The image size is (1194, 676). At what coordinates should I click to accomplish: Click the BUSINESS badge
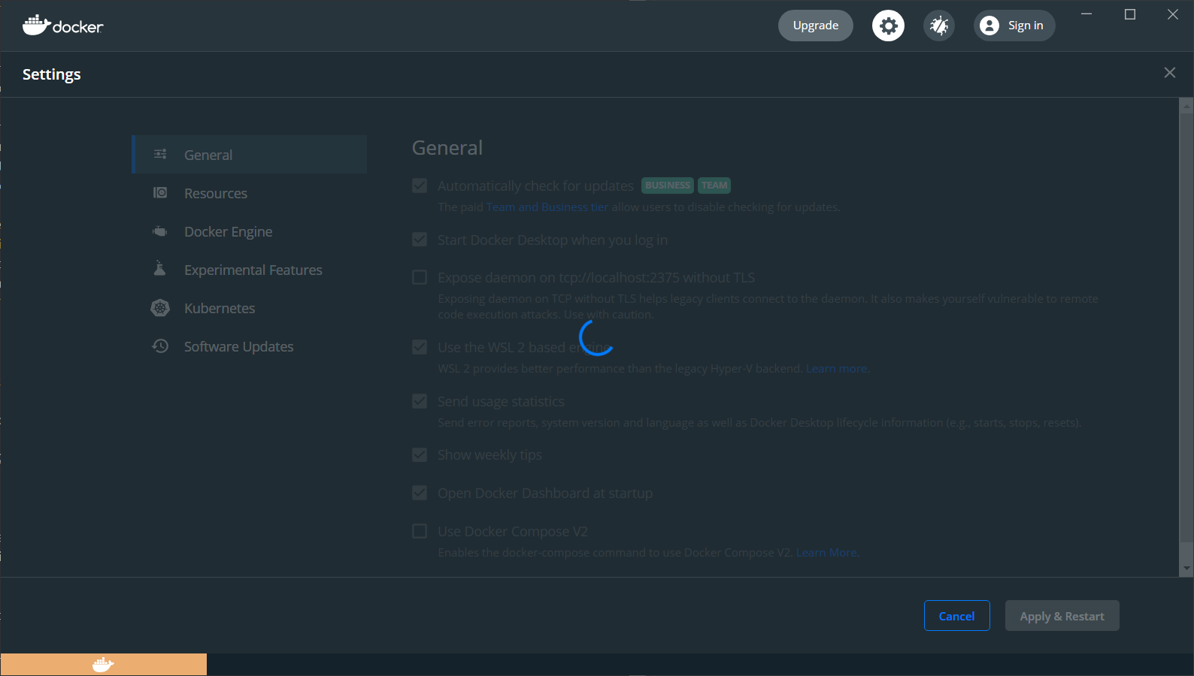click(x=668, y=186)
